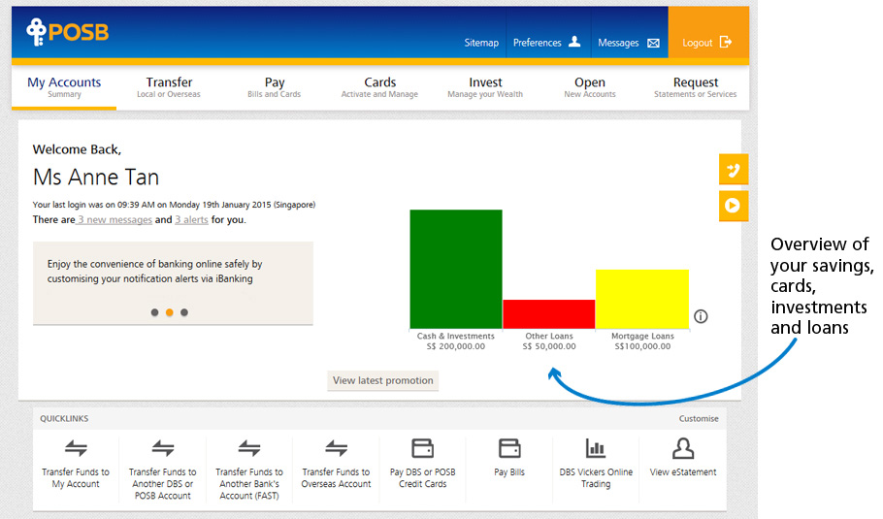
Task: Click the Logout button
Action: (x=707, y=43)
